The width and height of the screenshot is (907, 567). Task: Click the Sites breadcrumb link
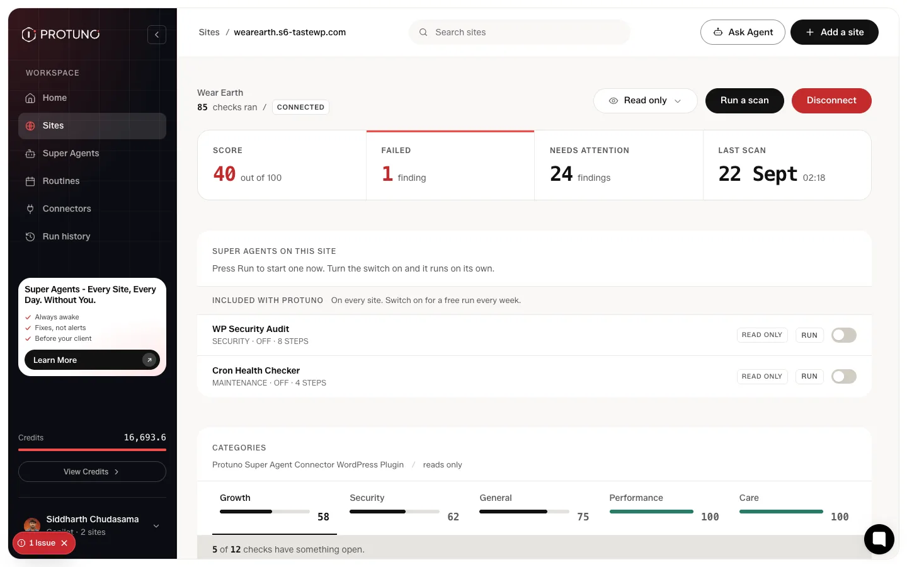[x=209, y=32]
